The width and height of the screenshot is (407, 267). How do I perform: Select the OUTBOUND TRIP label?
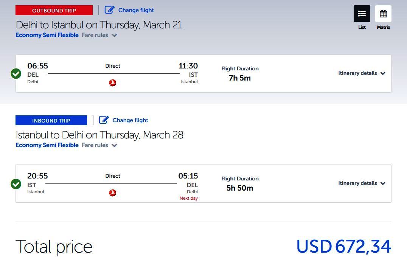coord(54,10)
